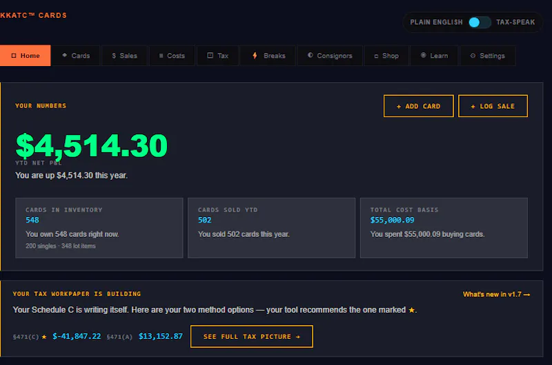The height and width of the screenshot is (365, 552).
Task: Click the Tax tab box icon
Action: click(210, 55)
